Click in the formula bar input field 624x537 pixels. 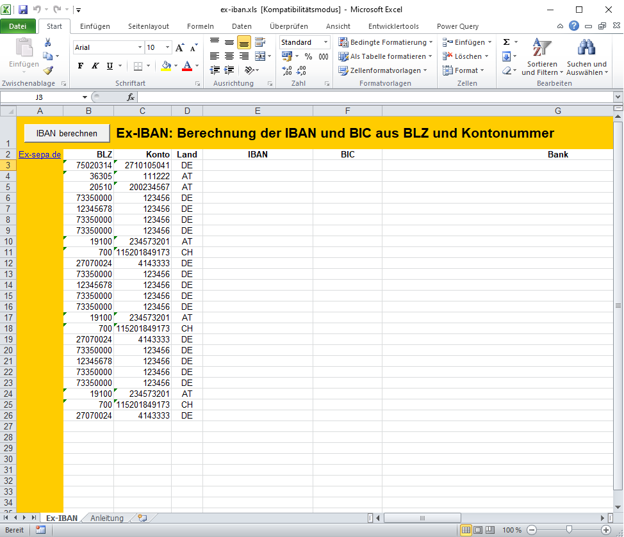click(372, 97)
